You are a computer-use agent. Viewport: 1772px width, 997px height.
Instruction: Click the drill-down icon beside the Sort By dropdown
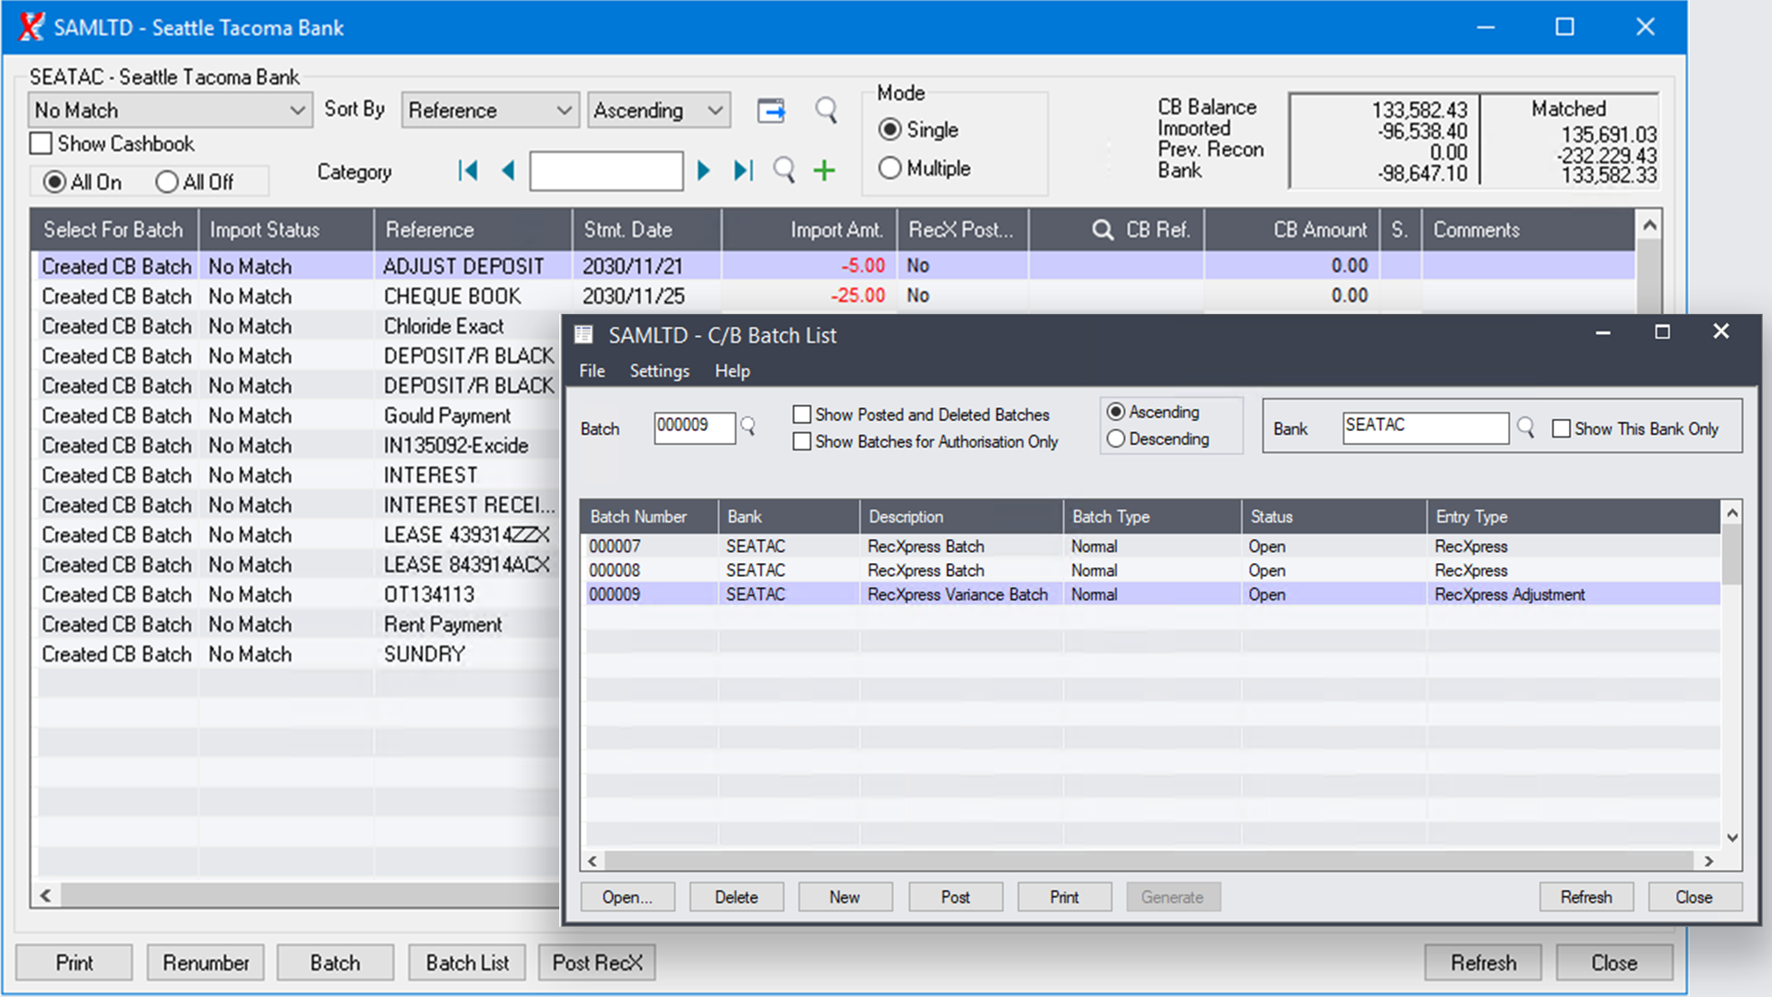772,110
